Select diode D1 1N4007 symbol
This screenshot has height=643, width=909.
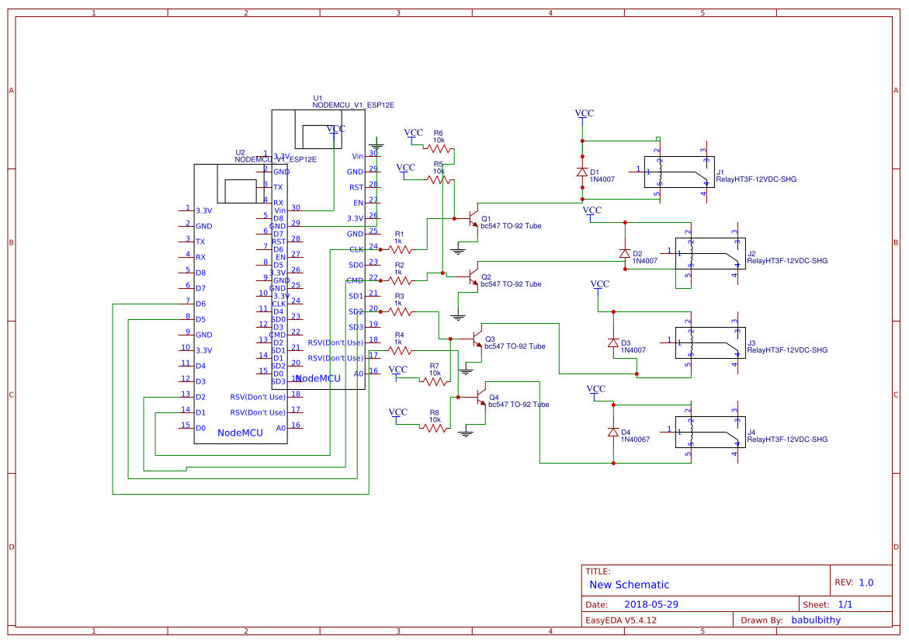click(x=582, y=172)
